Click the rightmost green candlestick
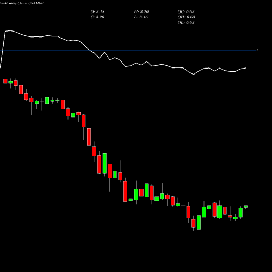The image size is (272, 272). click(x=246, y=207)
